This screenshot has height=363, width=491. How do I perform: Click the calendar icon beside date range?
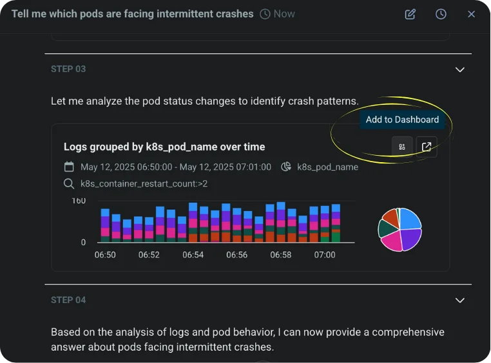(69, 167)
